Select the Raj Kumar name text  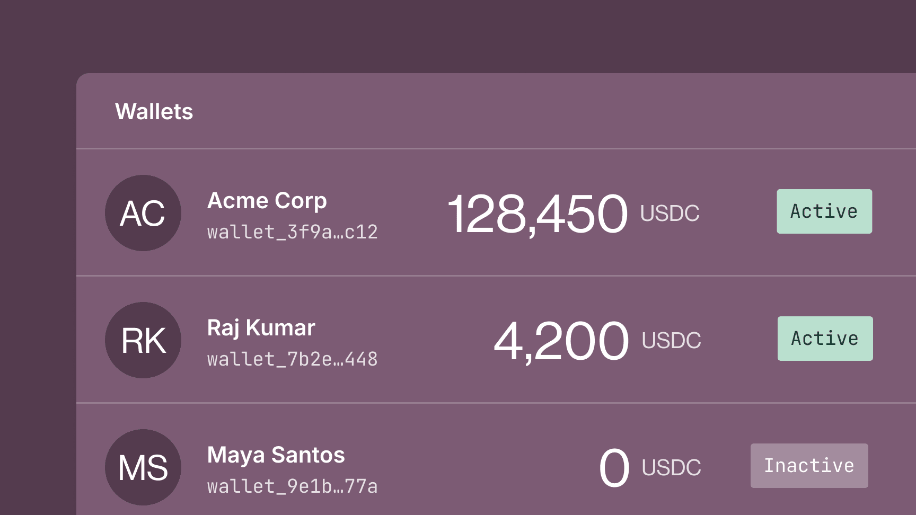click(x=261, y=327)
